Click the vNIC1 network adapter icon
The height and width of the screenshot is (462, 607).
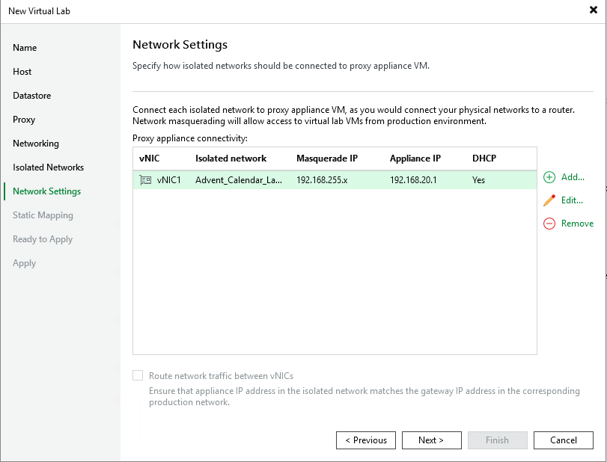[145, 180]
